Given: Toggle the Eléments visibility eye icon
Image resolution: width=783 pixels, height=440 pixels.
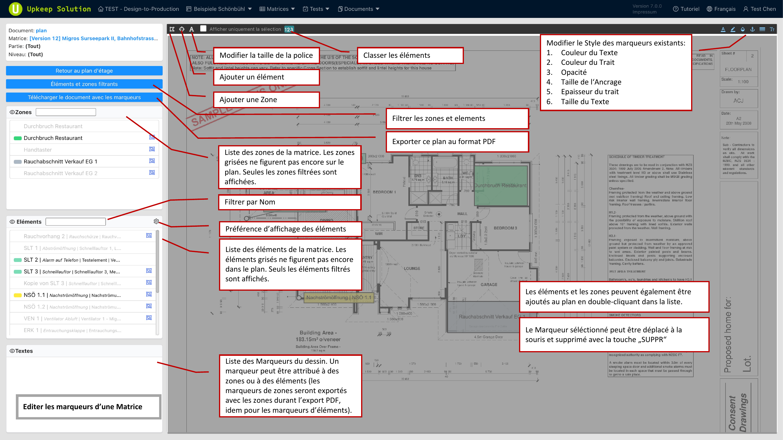Looking at the screenshot, I should pos(12,222).
